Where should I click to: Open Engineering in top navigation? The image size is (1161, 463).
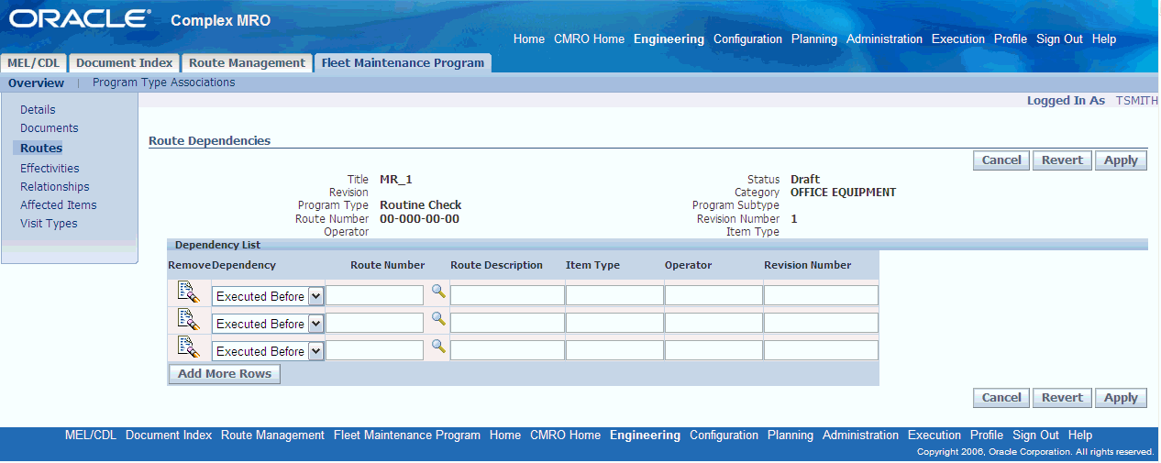pyautogui.click(x=669, y=39)
